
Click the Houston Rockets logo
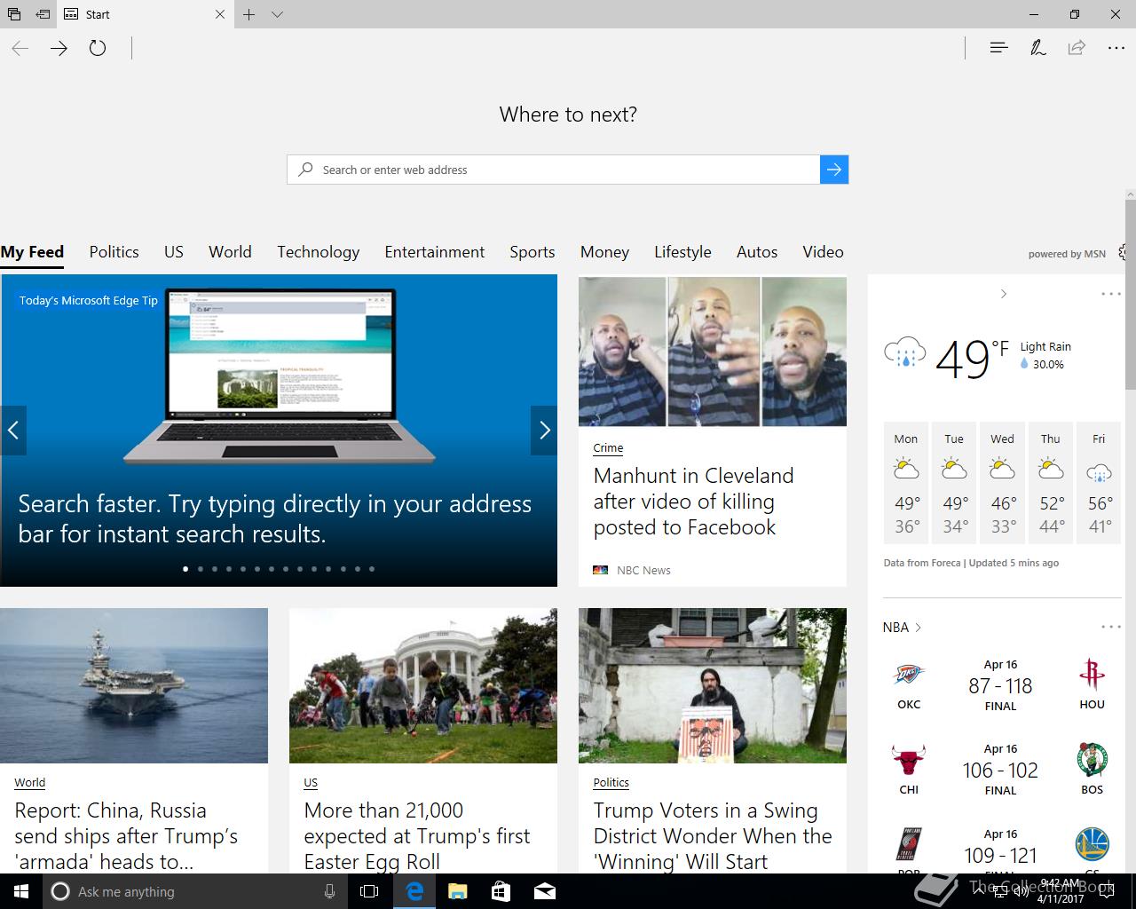(x=1092, y=676)
